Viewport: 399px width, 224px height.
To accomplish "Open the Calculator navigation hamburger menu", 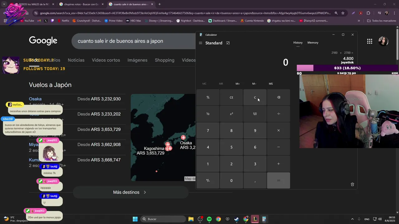I will tap(200, 43).
